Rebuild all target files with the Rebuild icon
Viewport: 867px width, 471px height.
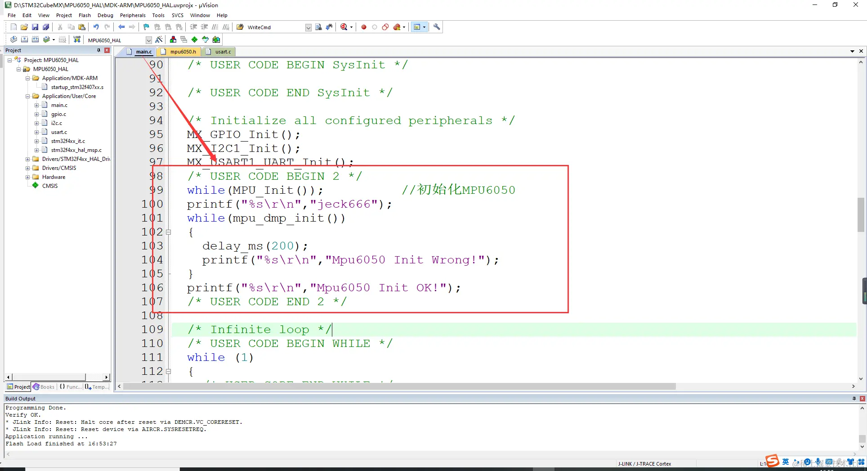tap(35, 40)
